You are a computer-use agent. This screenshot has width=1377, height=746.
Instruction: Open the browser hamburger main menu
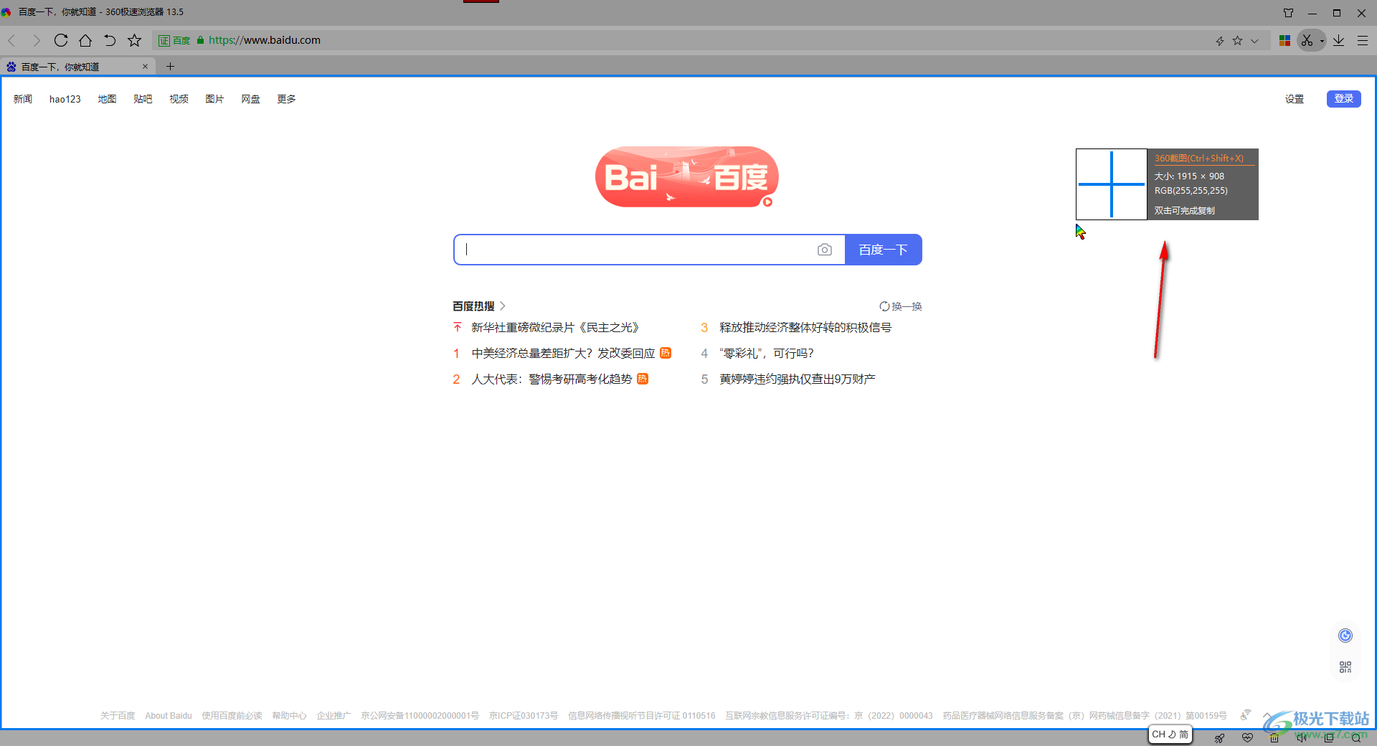pyautogui.click(x=1363, y=41)
